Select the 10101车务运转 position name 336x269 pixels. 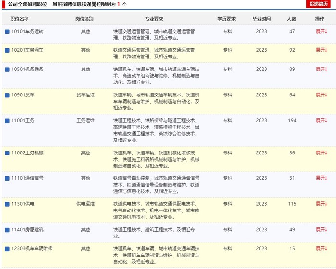click(x=27, y=32)
